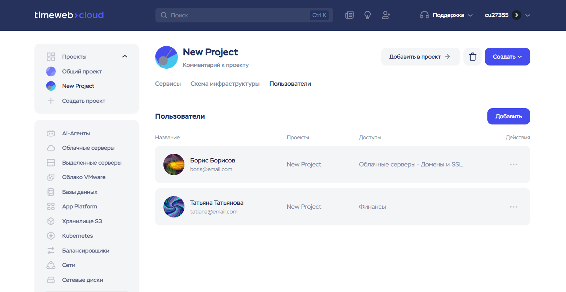Open actions menu for Татьяна Татьянова
Screen dimensions: 566x292
[x=513, y=207]
